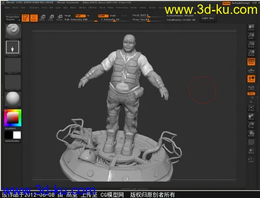This screenshot has height=198, width=260.
Task: Open the Alpha menu
Action: (7, 8)
